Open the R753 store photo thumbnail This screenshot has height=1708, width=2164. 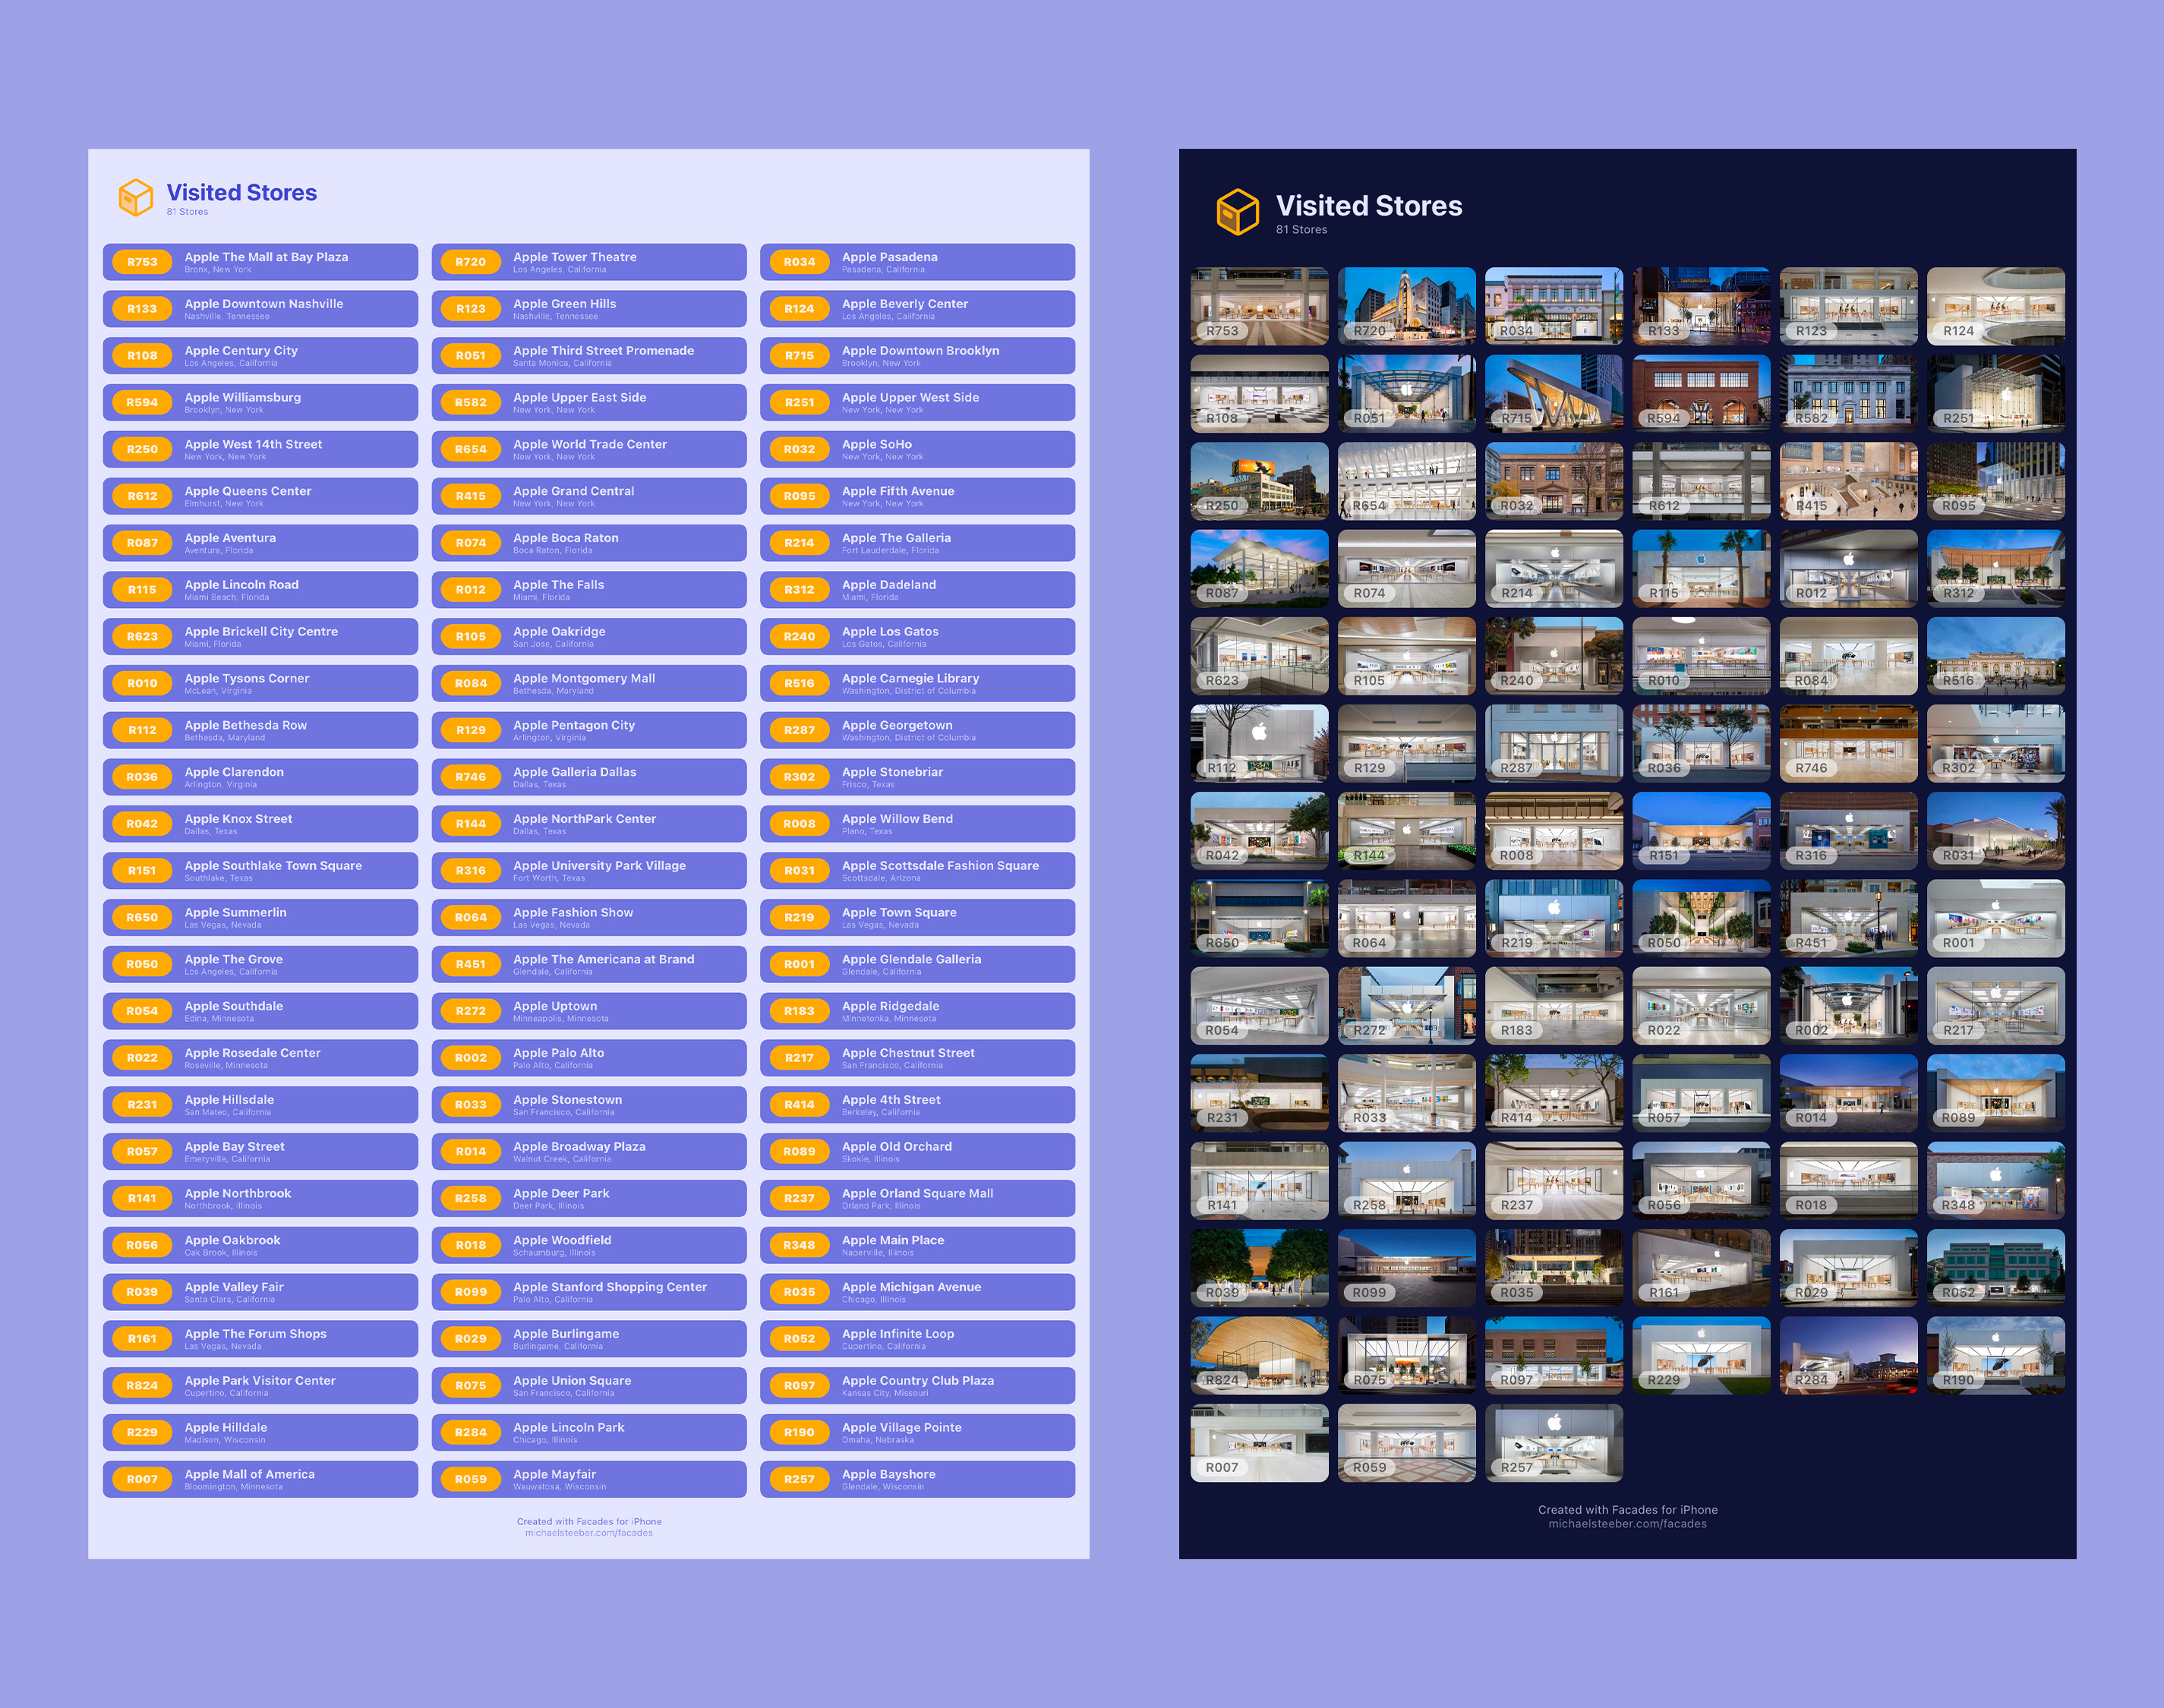[1259, 306]
